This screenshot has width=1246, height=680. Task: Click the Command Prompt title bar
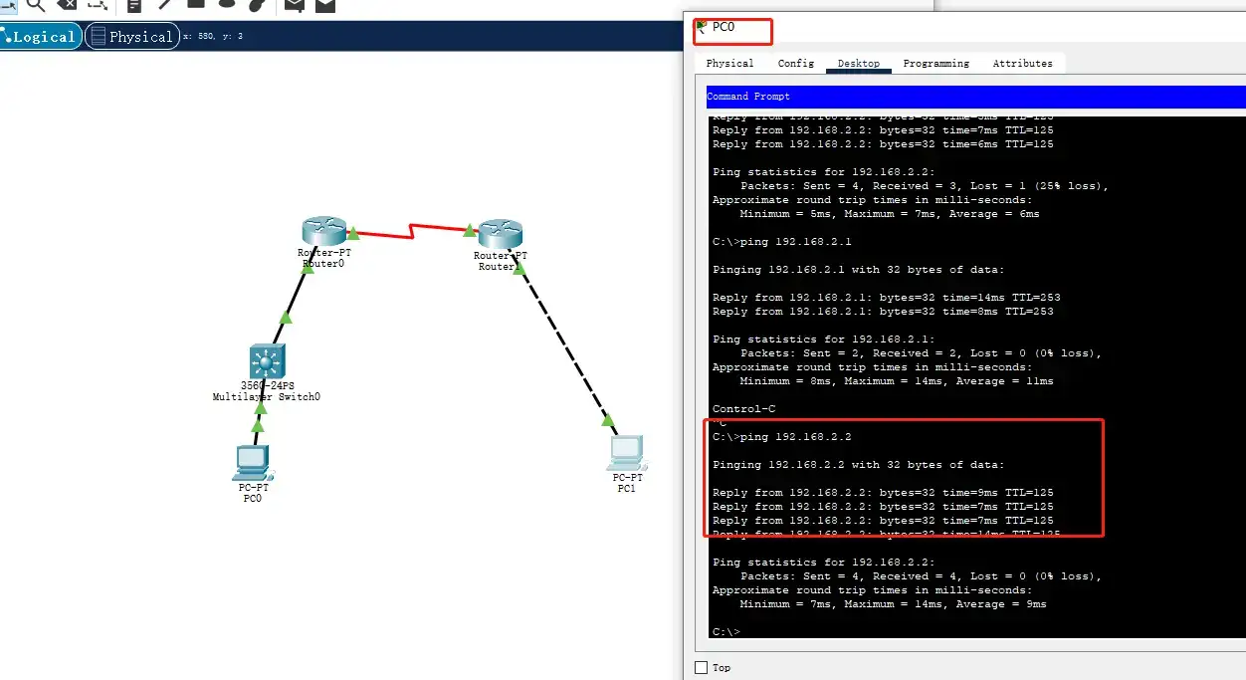pos(975,97)
